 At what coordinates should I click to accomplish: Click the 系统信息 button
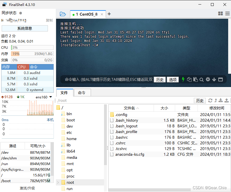pyautogui.click(x=25, y=28)
